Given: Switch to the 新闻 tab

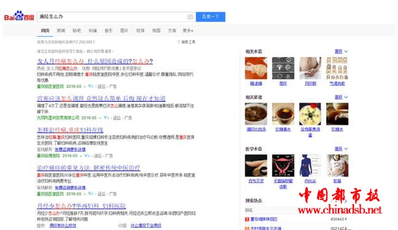Looking at the screenshot, I should pos(61,31).
